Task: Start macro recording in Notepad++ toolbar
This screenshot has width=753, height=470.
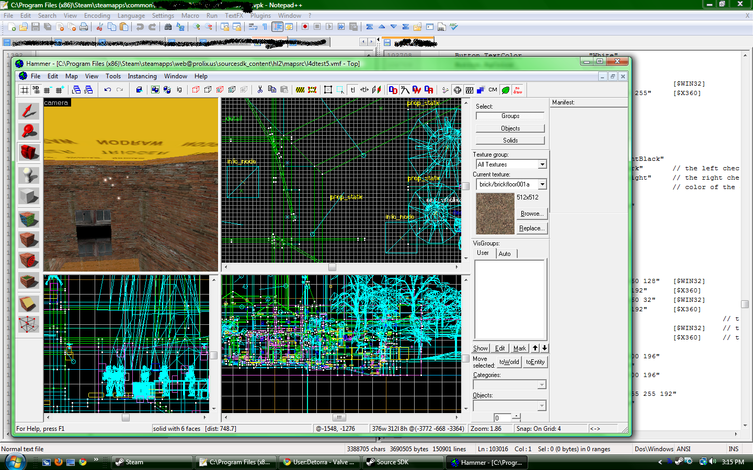Action: coord(305,27)
